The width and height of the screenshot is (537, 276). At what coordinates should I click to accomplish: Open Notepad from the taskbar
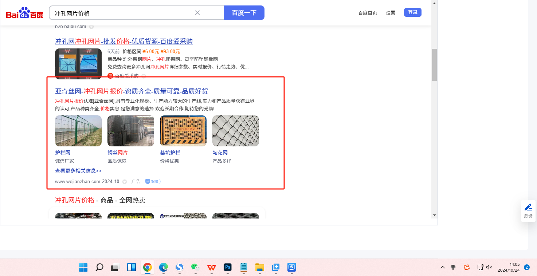pyautogui.click(x=244, y=268)
